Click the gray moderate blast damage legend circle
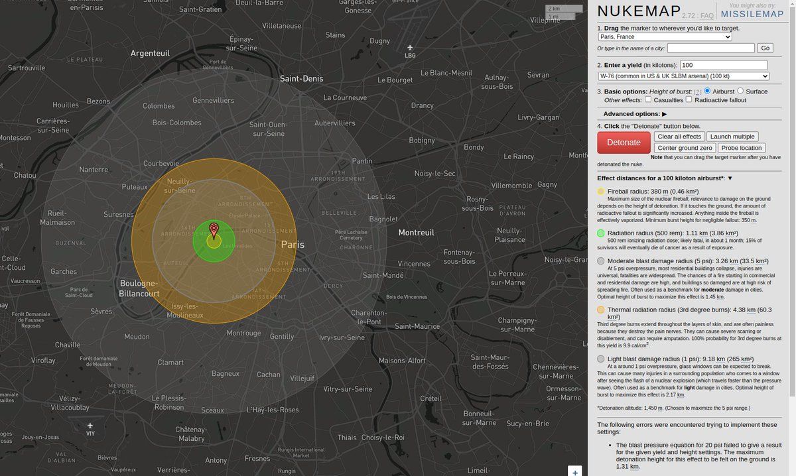The image size is (796, 476). point(601,261)
